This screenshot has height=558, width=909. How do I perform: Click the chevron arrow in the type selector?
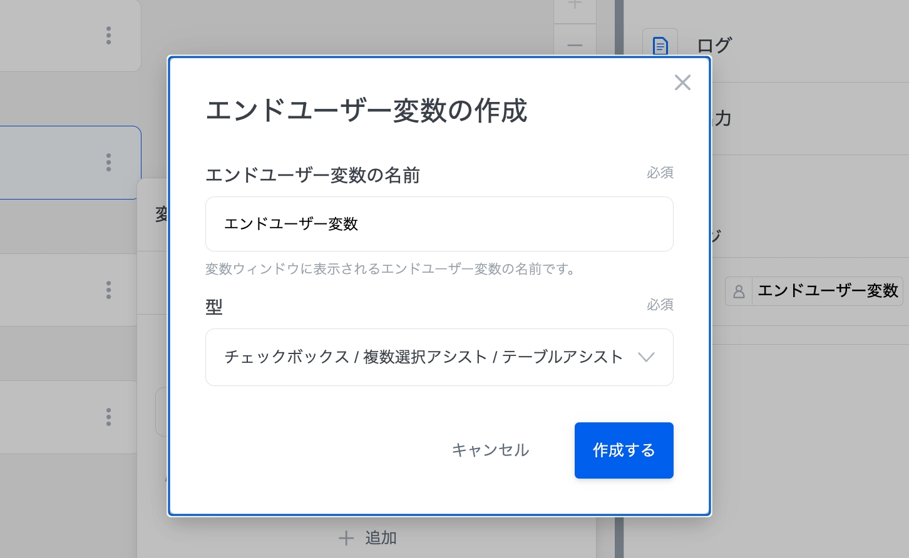click(x=645, y=357)
